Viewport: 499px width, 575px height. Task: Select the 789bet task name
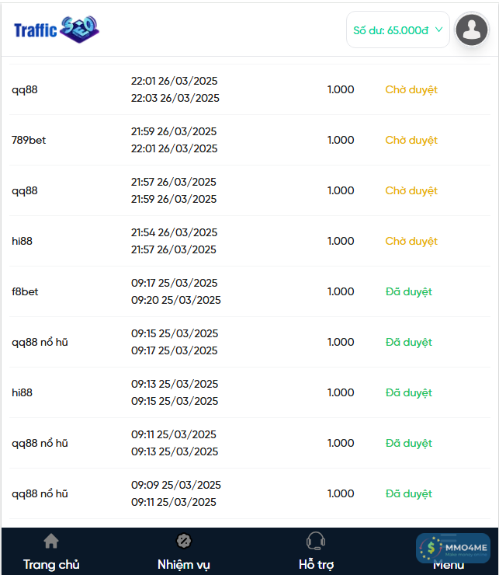[29, 140]
